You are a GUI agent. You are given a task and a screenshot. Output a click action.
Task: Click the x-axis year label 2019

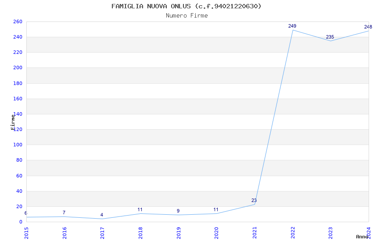(179, 233)
